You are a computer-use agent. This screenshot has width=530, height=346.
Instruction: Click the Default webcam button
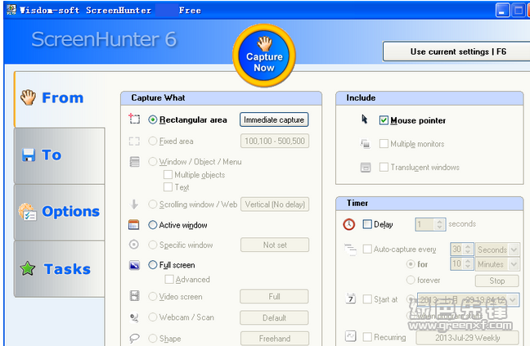tap(274, 318)
